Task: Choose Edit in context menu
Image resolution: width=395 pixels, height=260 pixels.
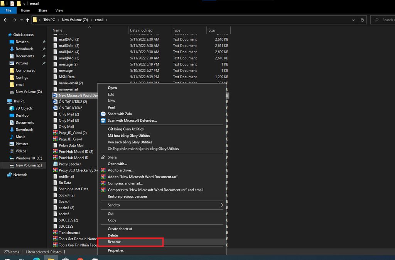Action: (111, 94)
